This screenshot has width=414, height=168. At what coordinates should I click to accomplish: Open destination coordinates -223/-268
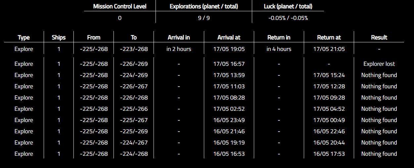[x=134, y=49]
